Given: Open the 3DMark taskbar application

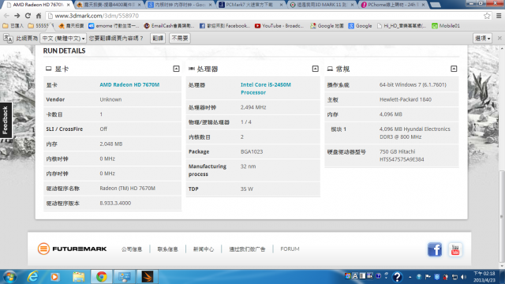Looking at the screenshot, I should coord(148,277).
